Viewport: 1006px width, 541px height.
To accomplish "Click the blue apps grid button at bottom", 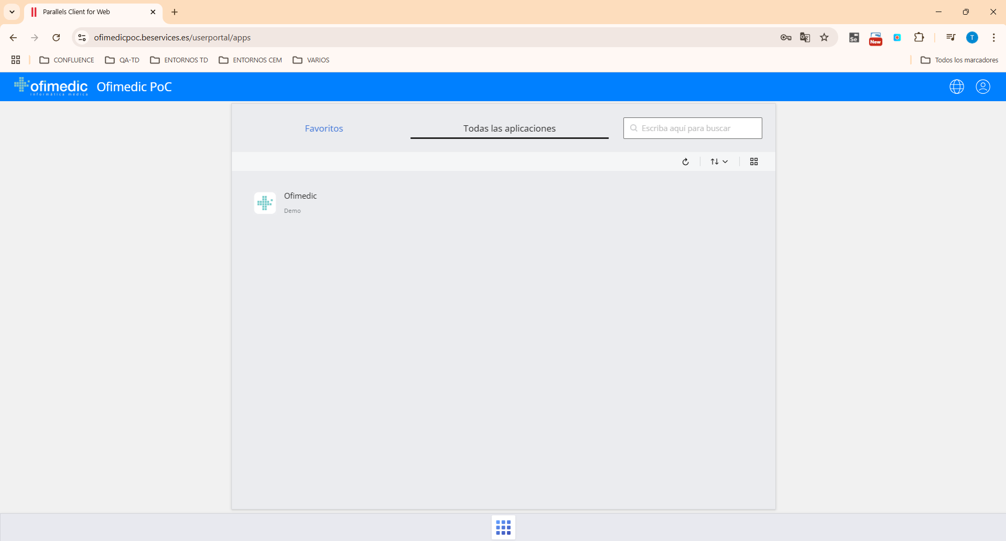I will [503, 527].
